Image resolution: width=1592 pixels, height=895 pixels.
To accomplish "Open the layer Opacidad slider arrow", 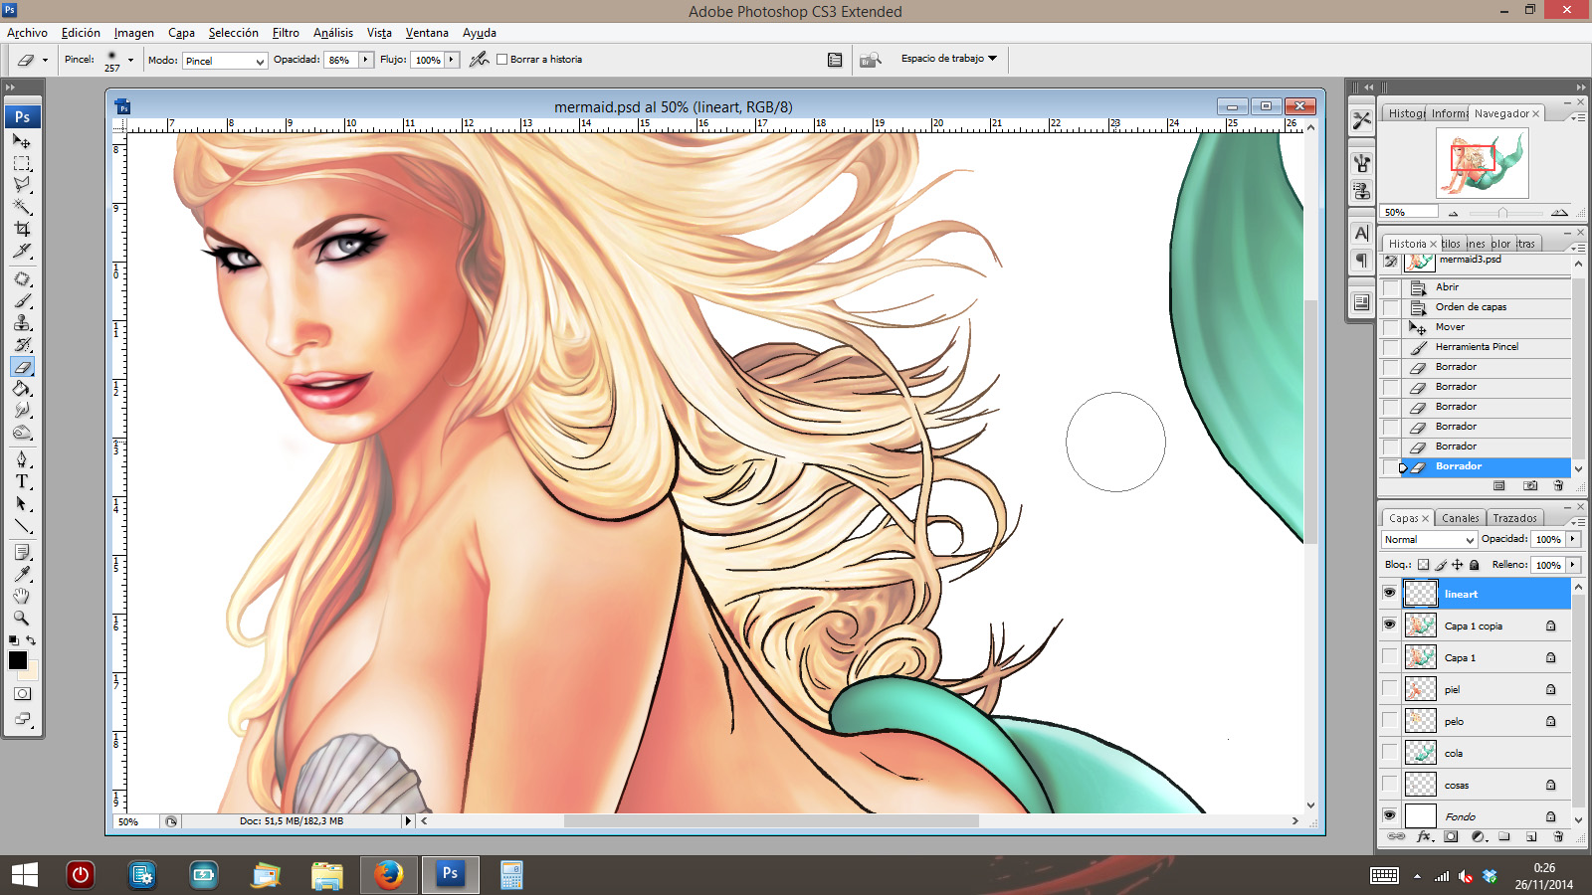I will tap(1573, 539).
